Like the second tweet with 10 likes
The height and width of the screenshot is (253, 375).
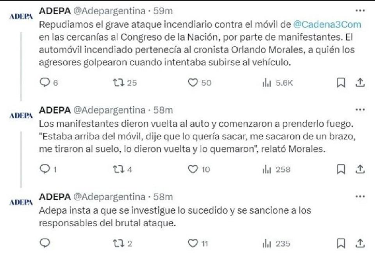(x=192, y=169)
